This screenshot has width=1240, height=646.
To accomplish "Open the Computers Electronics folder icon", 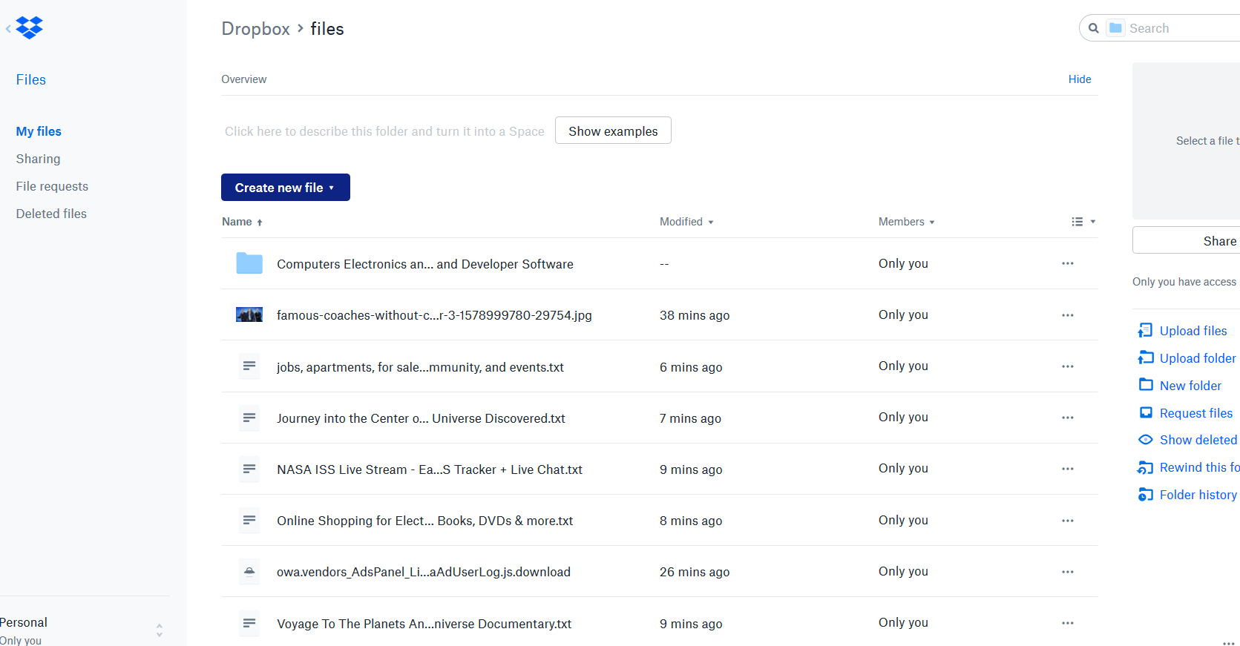I will pos(249,263).
